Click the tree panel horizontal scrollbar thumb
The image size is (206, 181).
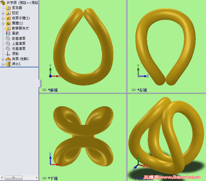click(x=14, y=178)
